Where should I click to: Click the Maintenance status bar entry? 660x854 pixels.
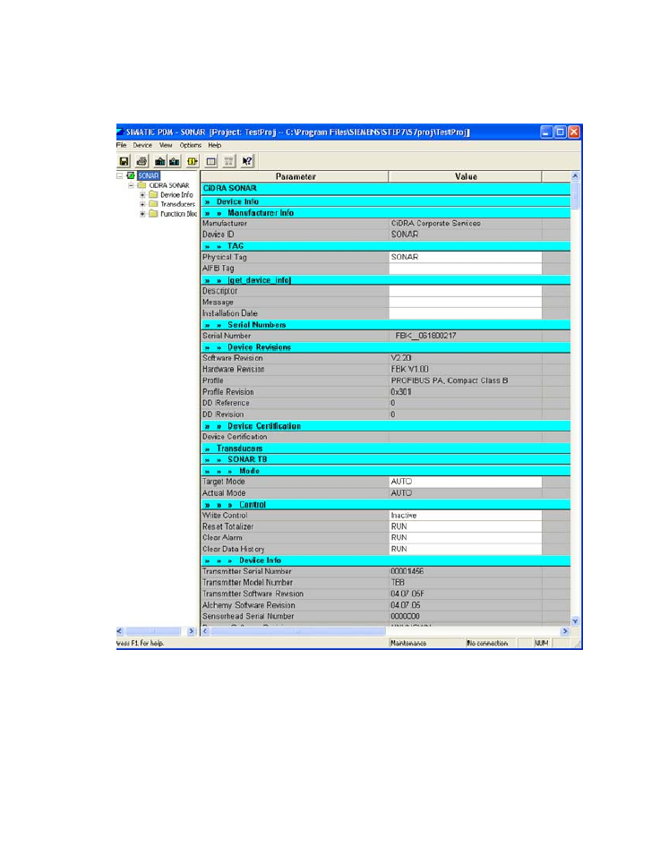click(x=408, y=644)
